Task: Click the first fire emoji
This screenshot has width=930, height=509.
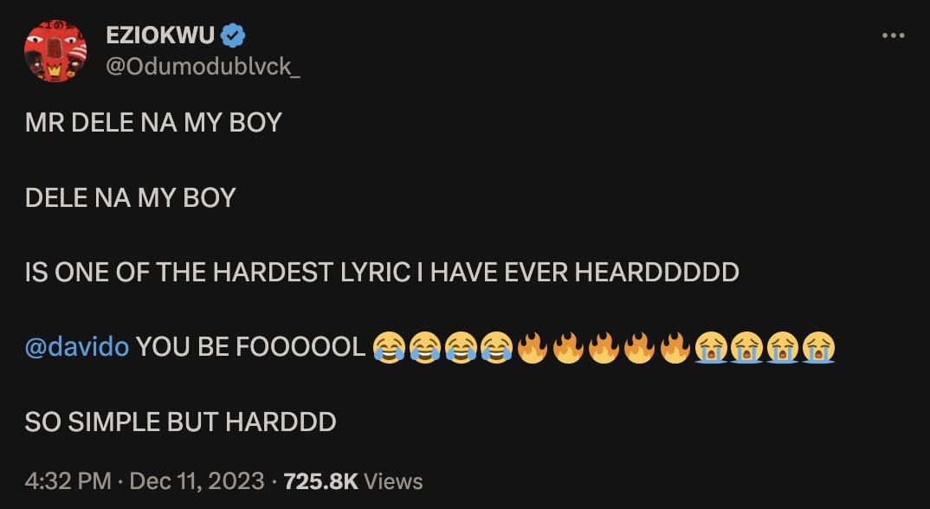Action: (x=532, y=347)
